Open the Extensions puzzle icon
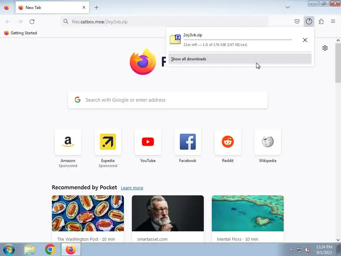Image resolution: width=341 pixels, height=256 pixels. (x=321, y=21)
